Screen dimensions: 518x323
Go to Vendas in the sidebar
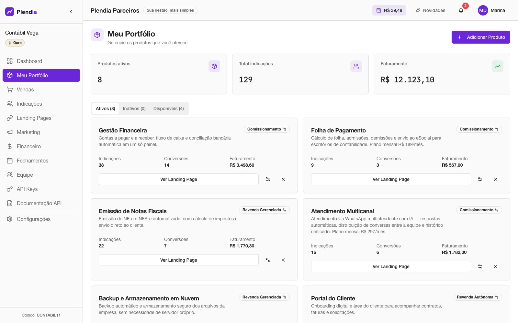click(41, 89)
